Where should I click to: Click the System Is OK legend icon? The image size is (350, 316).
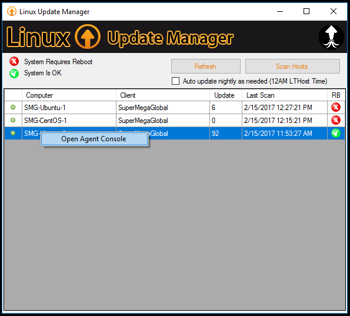pos(14,73)
